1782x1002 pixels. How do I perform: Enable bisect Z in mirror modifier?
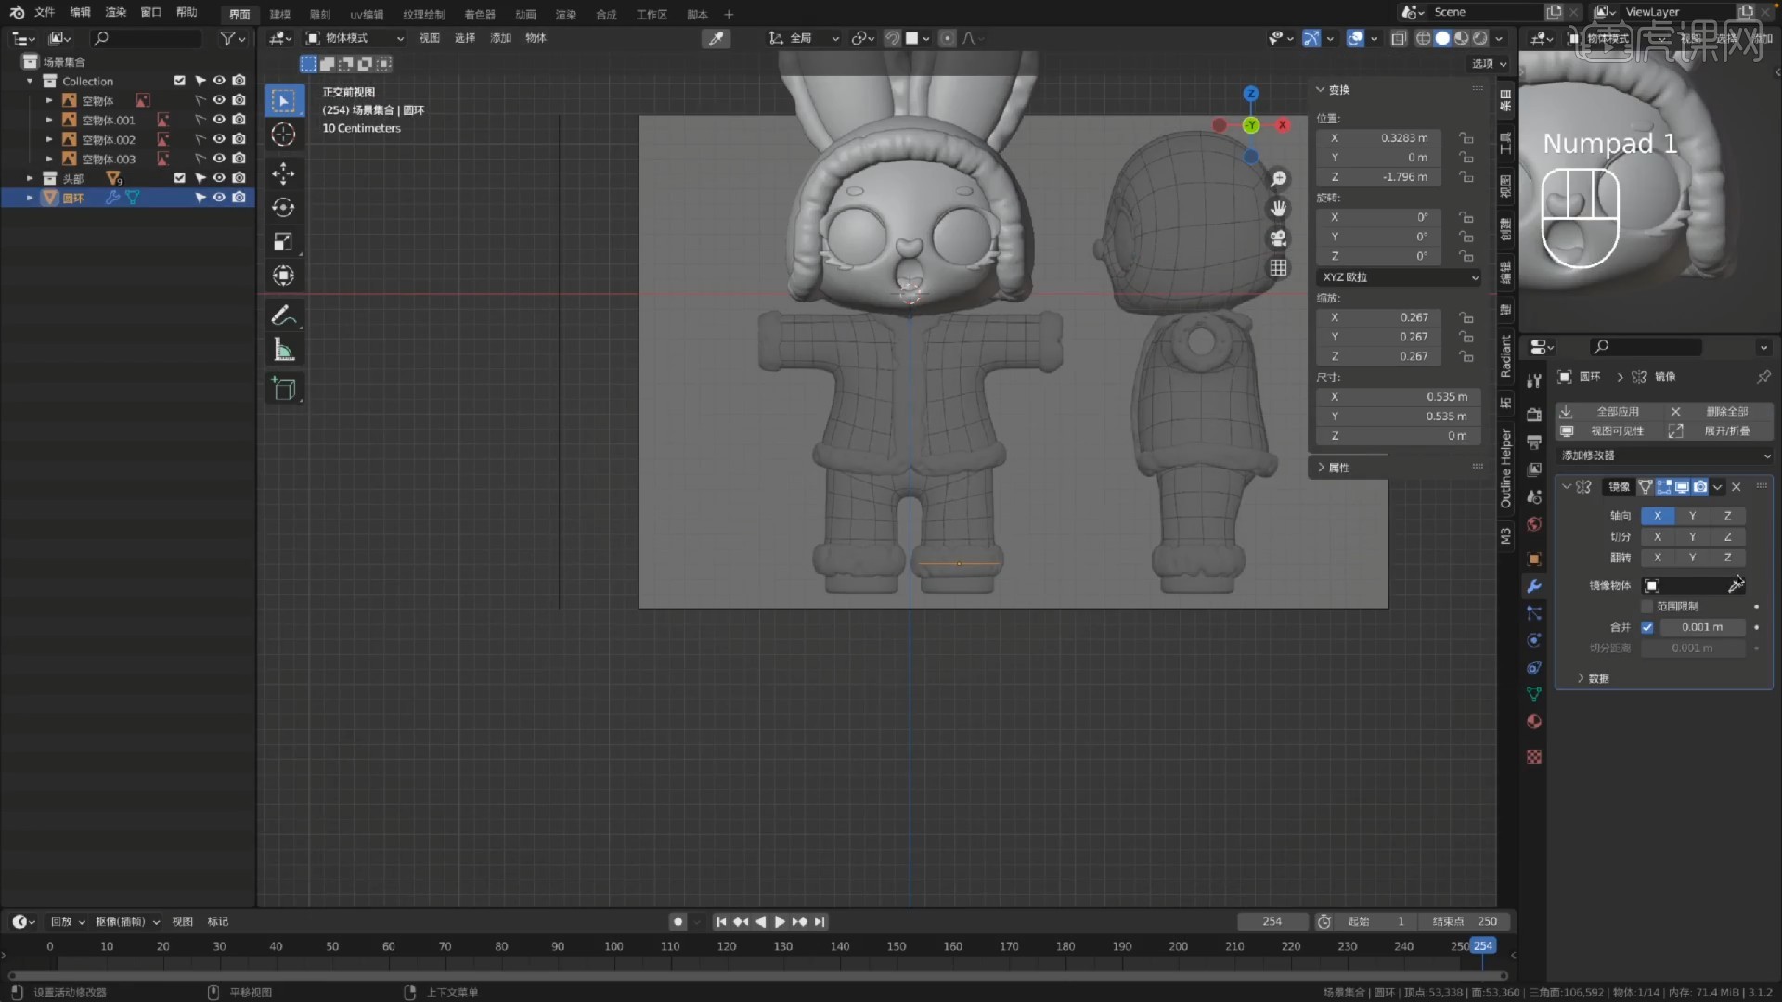tap(1727, 537)
